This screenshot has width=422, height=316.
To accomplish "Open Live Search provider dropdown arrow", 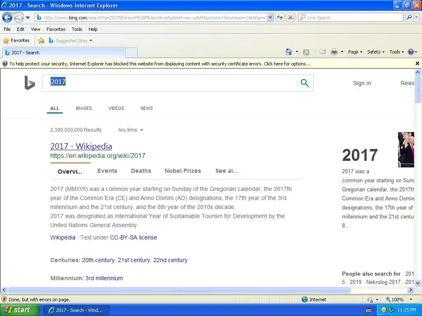I will tap(416, 17).
